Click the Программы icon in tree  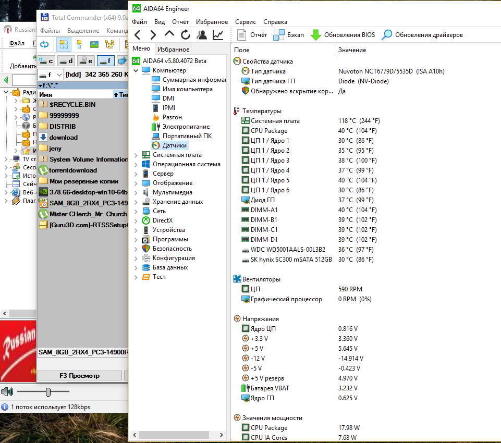coord(146,240)
